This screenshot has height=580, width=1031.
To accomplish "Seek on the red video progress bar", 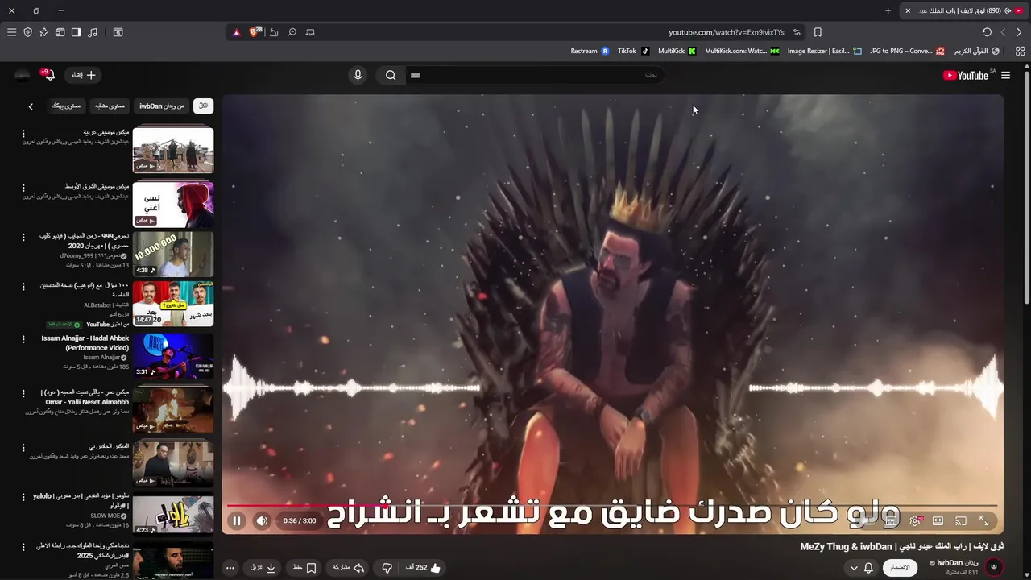I will pos(612,506).
